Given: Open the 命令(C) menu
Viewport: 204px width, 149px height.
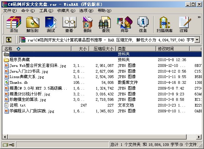Looking at the screenshot, I should click(28, 11).
